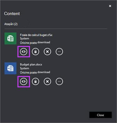Open more options for Excel attachment
The width and height of the screenshot is (117, 123).
(x=59, y=52)
